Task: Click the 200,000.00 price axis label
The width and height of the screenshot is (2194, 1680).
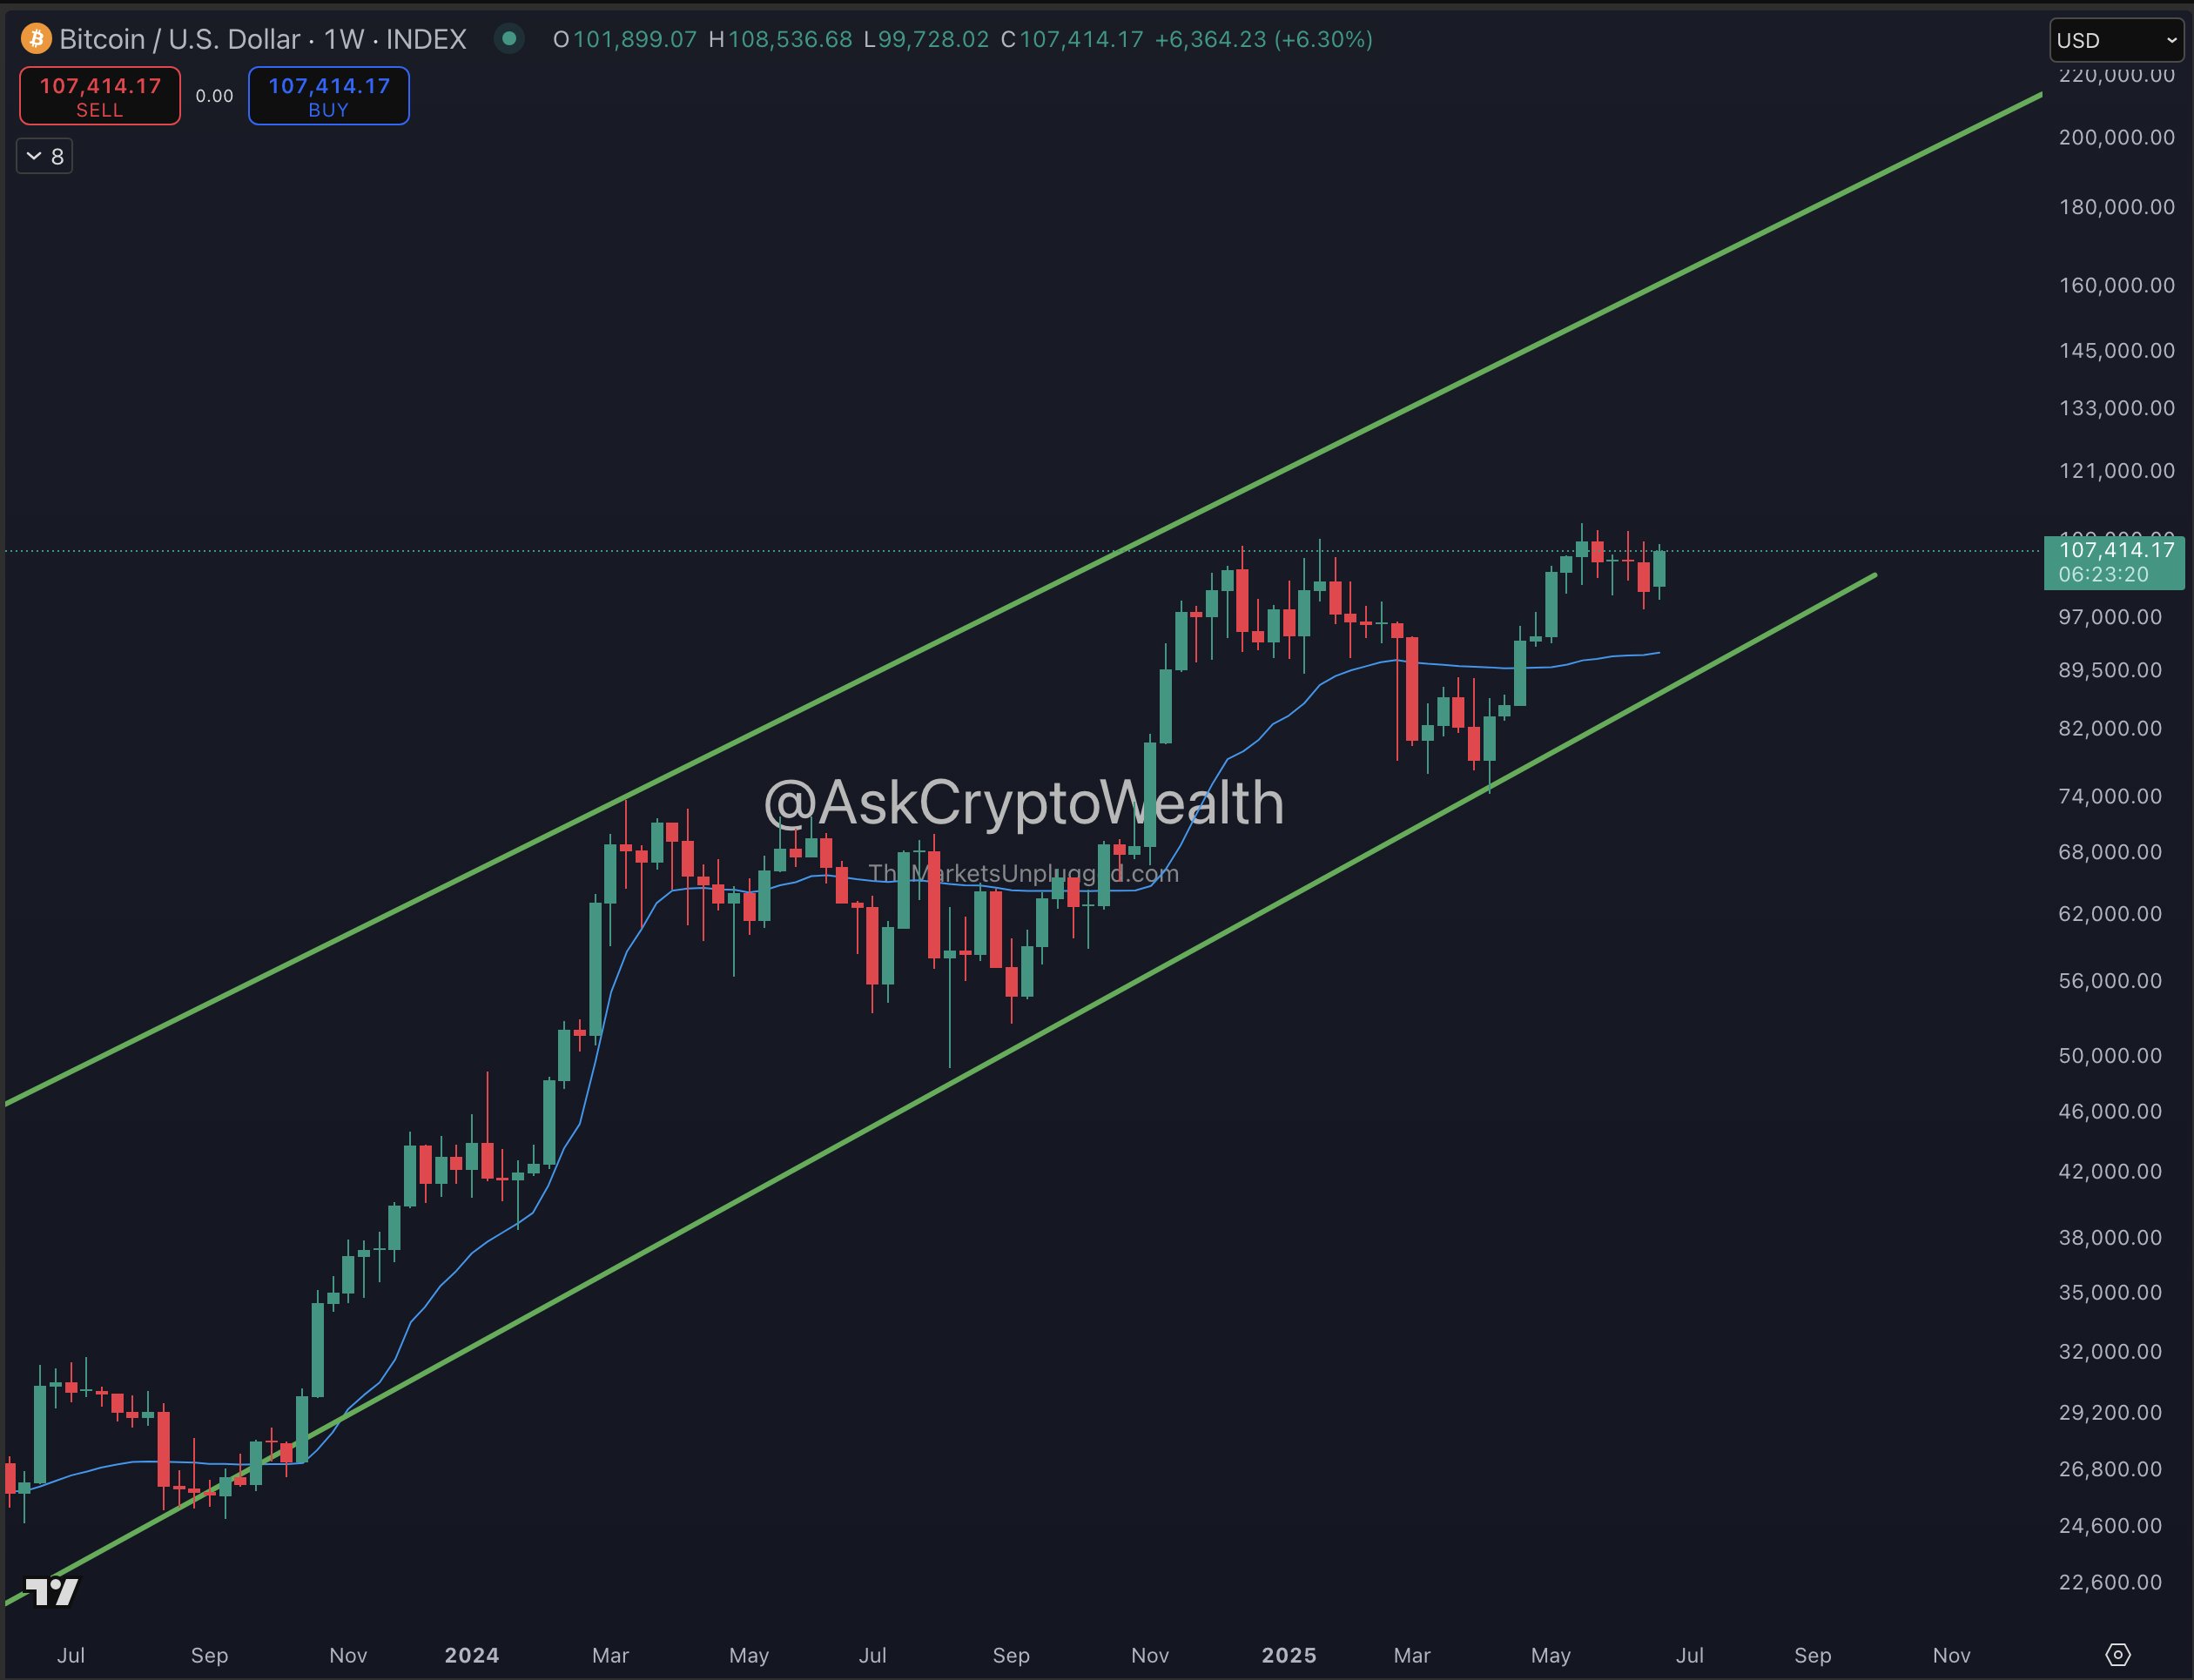Action: coord(2117,137)
